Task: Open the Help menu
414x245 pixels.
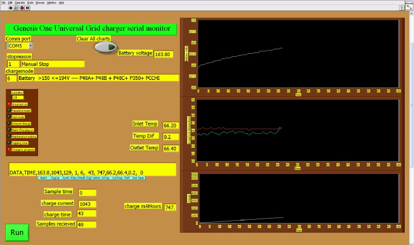Action: coord(61,3)
